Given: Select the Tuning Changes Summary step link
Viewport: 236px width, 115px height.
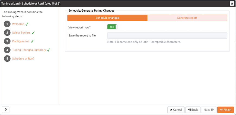Looking at the screenshot, I should (29, 50).
